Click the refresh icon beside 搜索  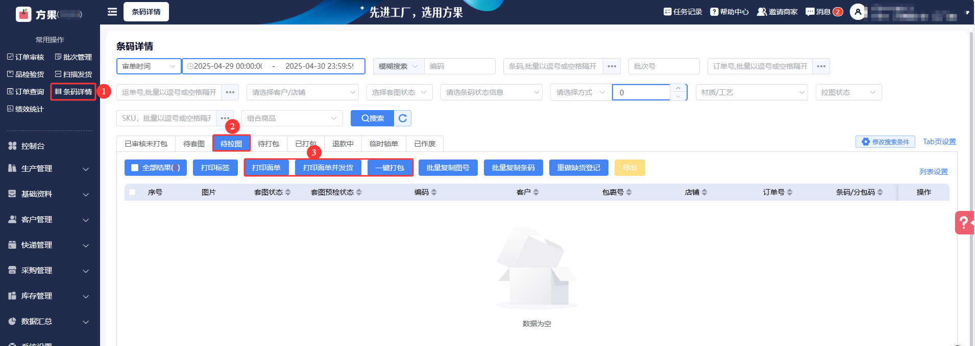[403, 118]
